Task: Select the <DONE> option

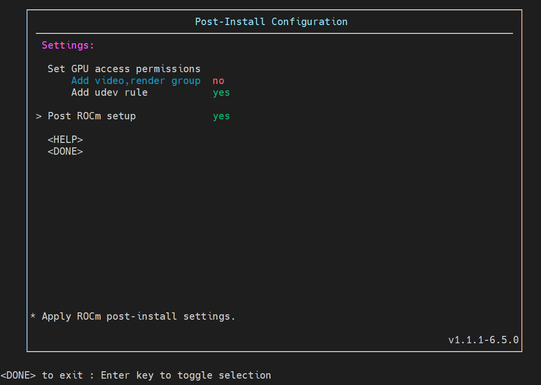Action: pos(65,151)
